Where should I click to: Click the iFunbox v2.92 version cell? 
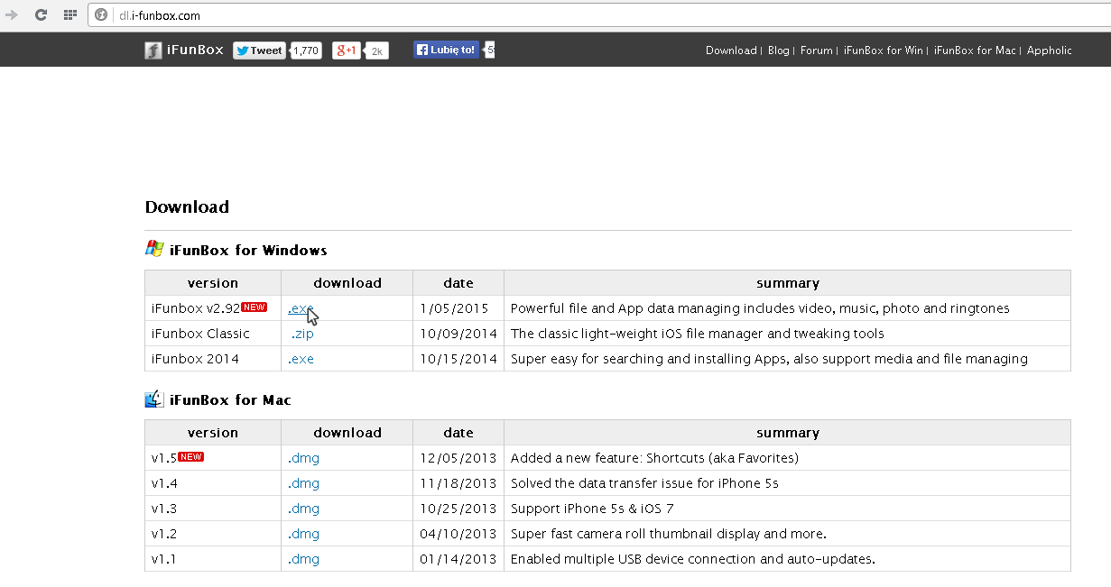[213, 308]
